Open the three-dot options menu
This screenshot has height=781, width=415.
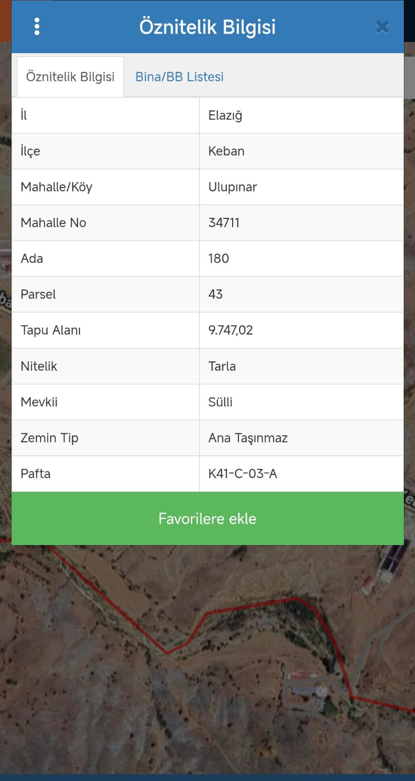(37, 26)
